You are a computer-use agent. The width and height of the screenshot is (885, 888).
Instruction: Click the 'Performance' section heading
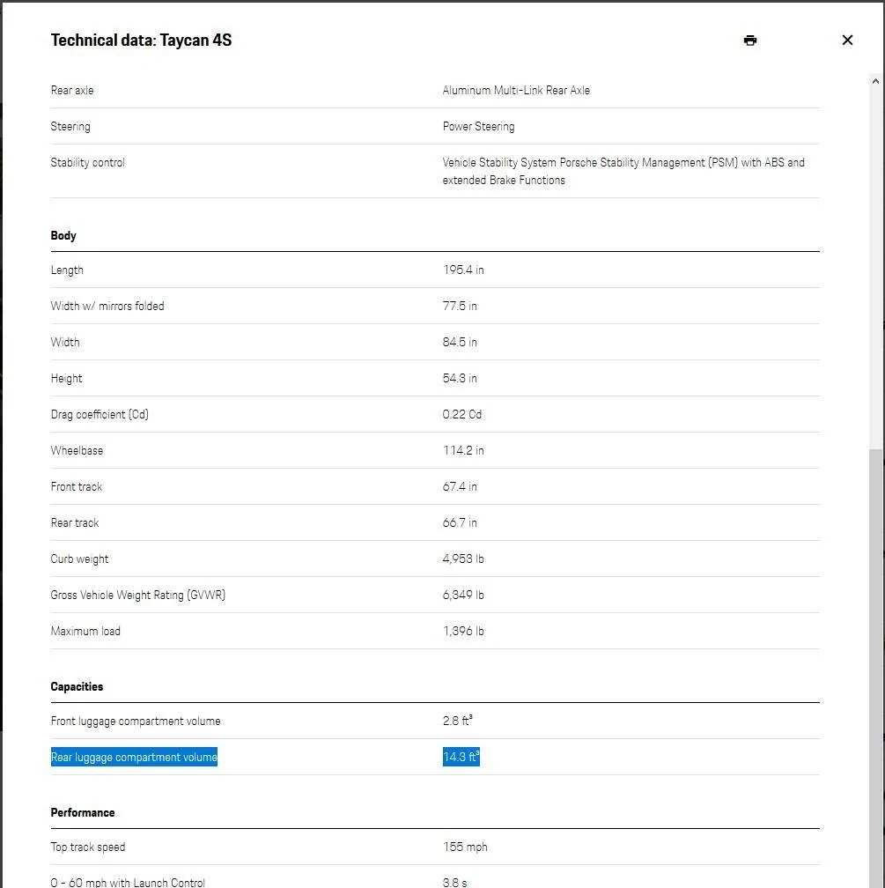[x=83, y=812]
